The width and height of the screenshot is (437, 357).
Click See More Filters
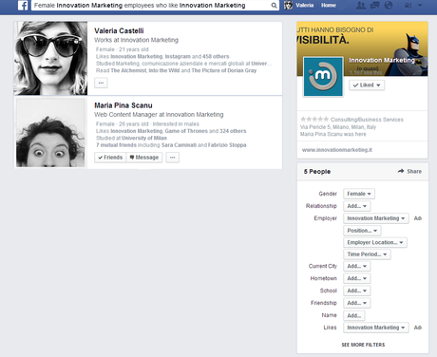(363, 345)
